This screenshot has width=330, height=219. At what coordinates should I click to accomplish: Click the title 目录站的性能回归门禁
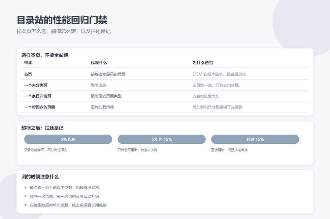pos(62,20)
